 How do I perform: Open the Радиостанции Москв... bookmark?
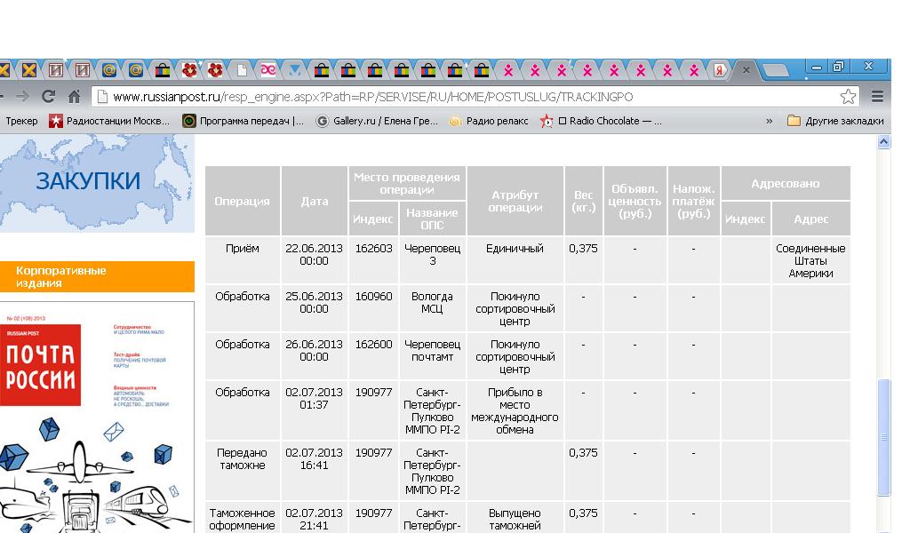[109, 121]
